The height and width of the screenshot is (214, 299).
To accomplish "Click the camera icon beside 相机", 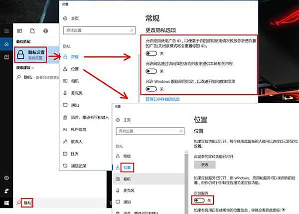I will click(65, 81).
